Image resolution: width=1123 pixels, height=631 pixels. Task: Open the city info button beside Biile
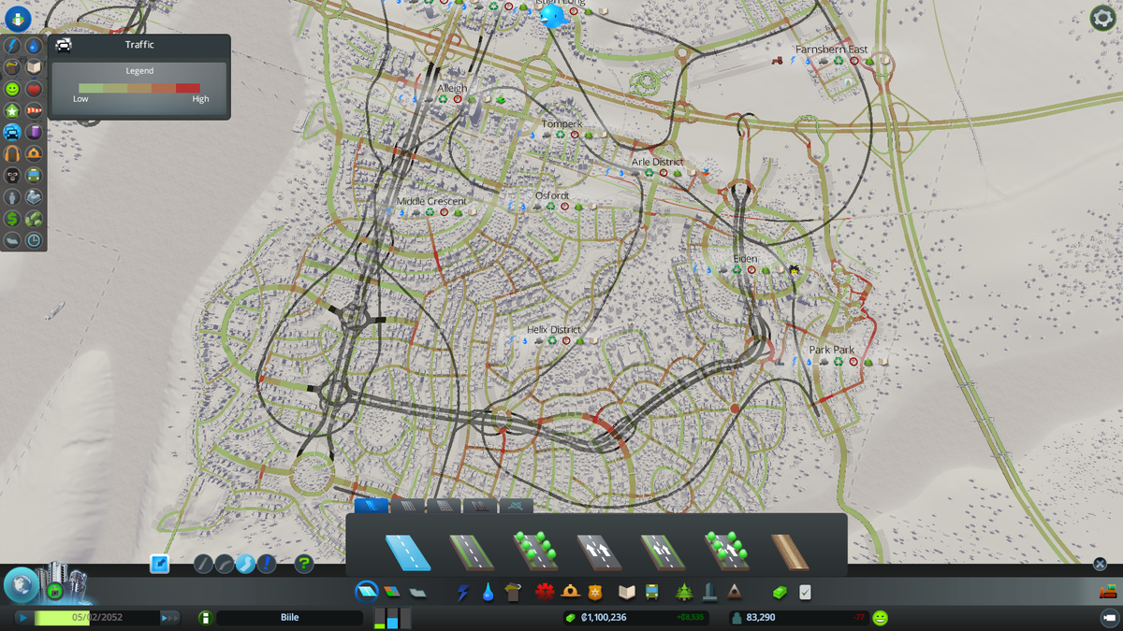click(x=205, y=618)
